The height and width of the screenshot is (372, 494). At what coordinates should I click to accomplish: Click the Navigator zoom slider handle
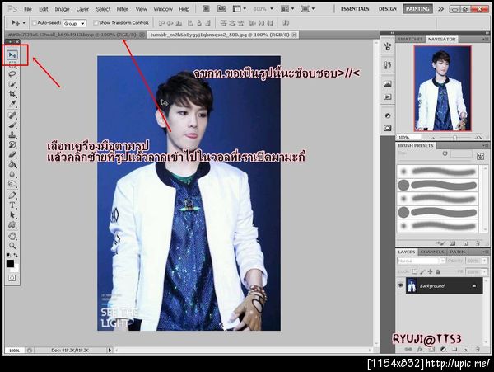coord(454,138)
